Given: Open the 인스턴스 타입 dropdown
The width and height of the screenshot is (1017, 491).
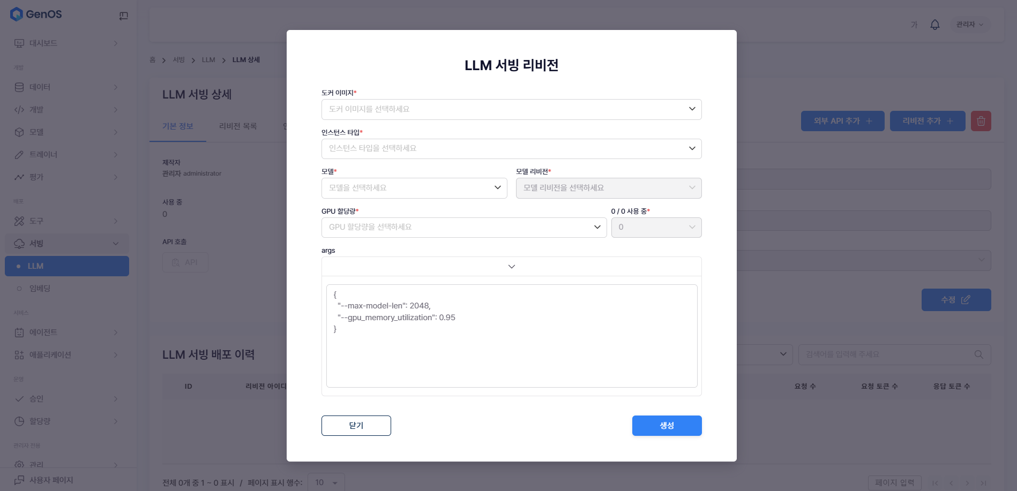Looking at the screenshot, I should (x=511, y=148).
